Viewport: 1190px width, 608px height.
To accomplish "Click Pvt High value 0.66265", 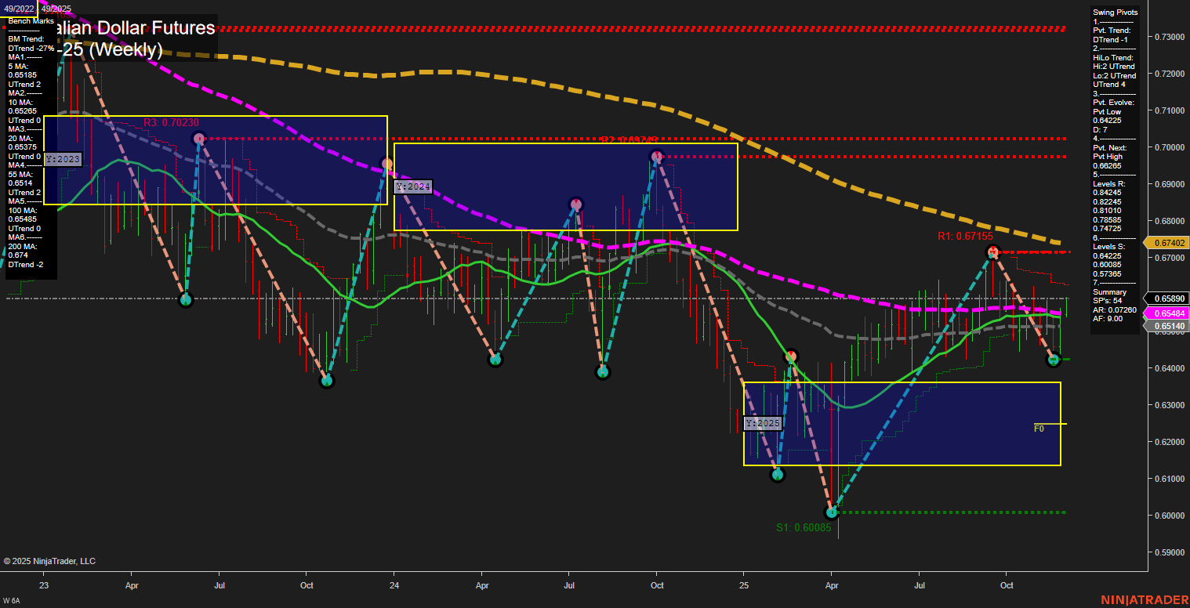I will (1105, 167).
